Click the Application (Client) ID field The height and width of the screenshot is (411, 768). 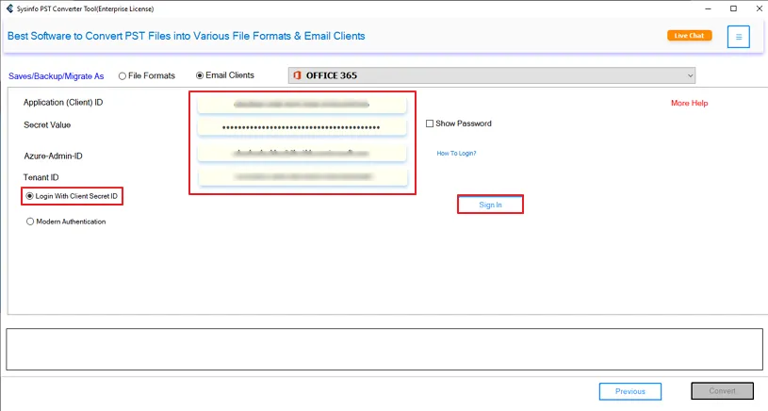pos(302,105)
